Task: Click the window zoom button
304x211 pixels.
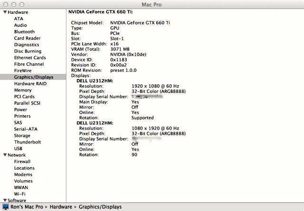Action: 22,4
